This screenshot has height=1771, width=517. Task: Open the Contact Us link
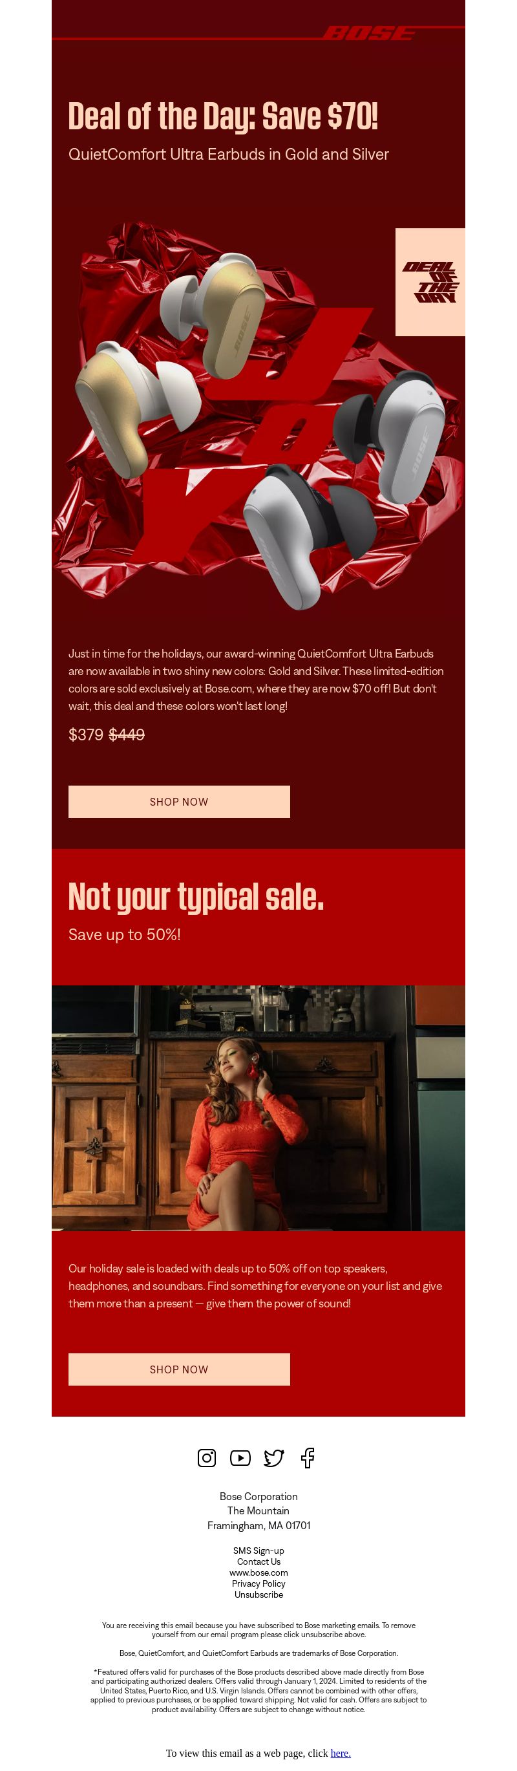pyautogui.click(x=258, y=1562)
